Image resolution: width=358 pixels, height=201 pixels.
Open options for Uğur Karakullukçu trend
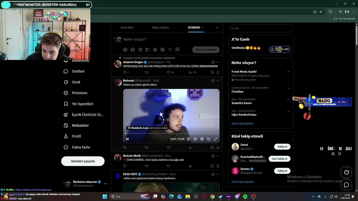tap(289, 111)
